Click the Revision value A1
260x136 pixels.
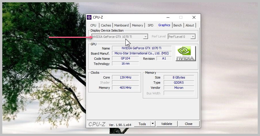(x=164, y=58)
